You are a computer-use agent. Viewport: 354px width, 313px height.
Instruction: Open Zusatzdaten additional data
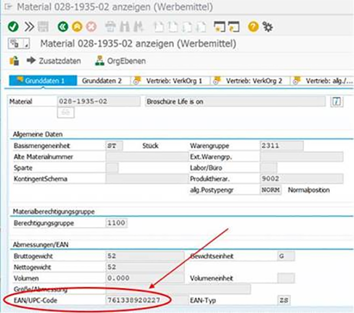[54, 61]
